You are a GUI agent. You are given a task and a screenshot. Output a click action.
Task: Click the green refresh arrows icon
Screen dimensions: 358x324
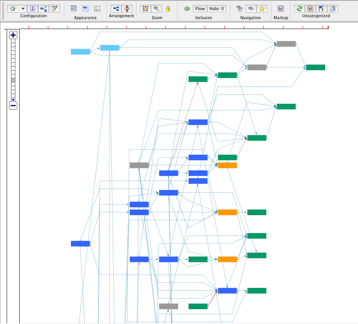point(300,9)
